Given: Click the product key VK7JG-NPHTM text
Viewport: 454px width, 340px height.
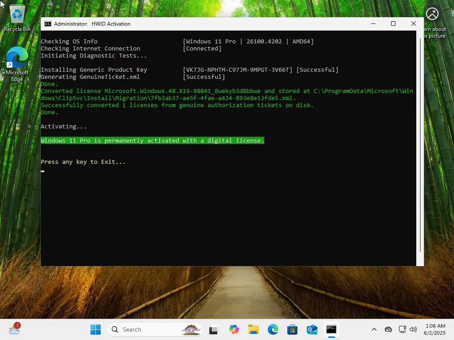Looking at the screenshot, I should tap(238, 70).
